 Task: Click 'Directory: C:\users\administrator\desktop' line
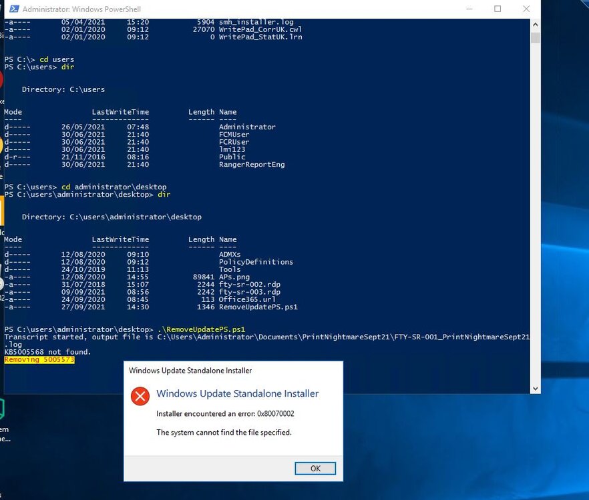coord(112,217)
